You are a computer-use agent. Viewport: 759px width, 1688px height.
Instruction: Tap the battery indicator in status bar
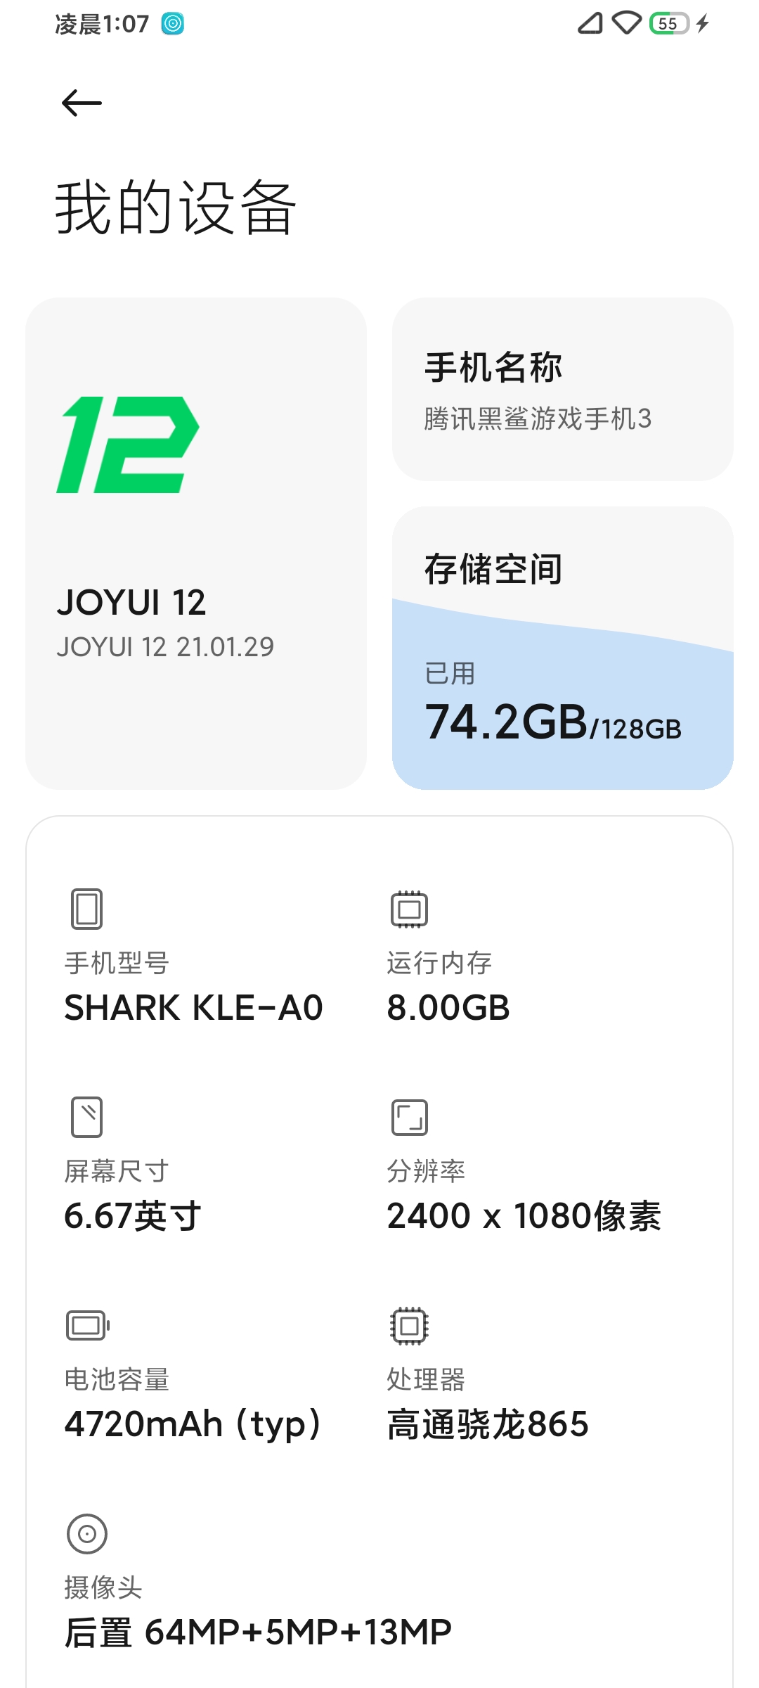pos(669,24)
